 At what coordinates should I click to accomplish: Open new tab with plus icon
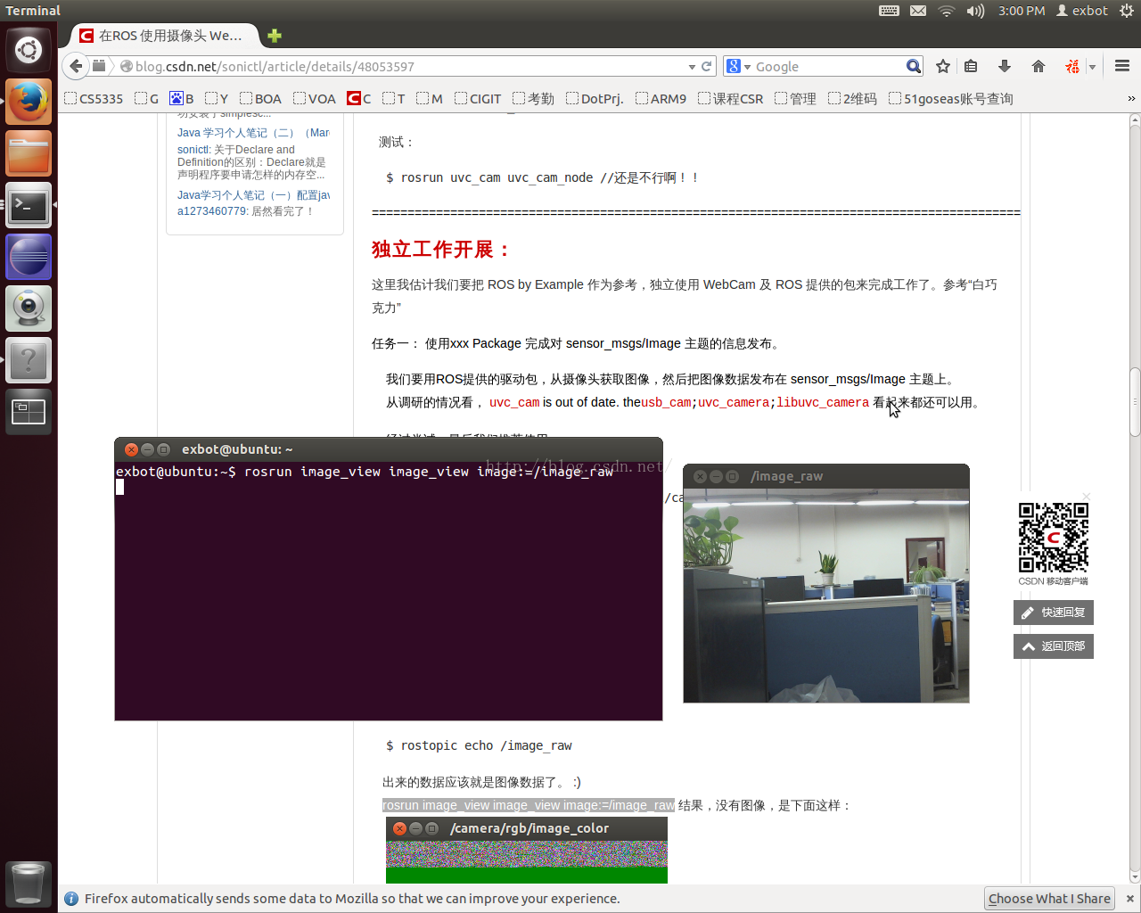point(275,36)
